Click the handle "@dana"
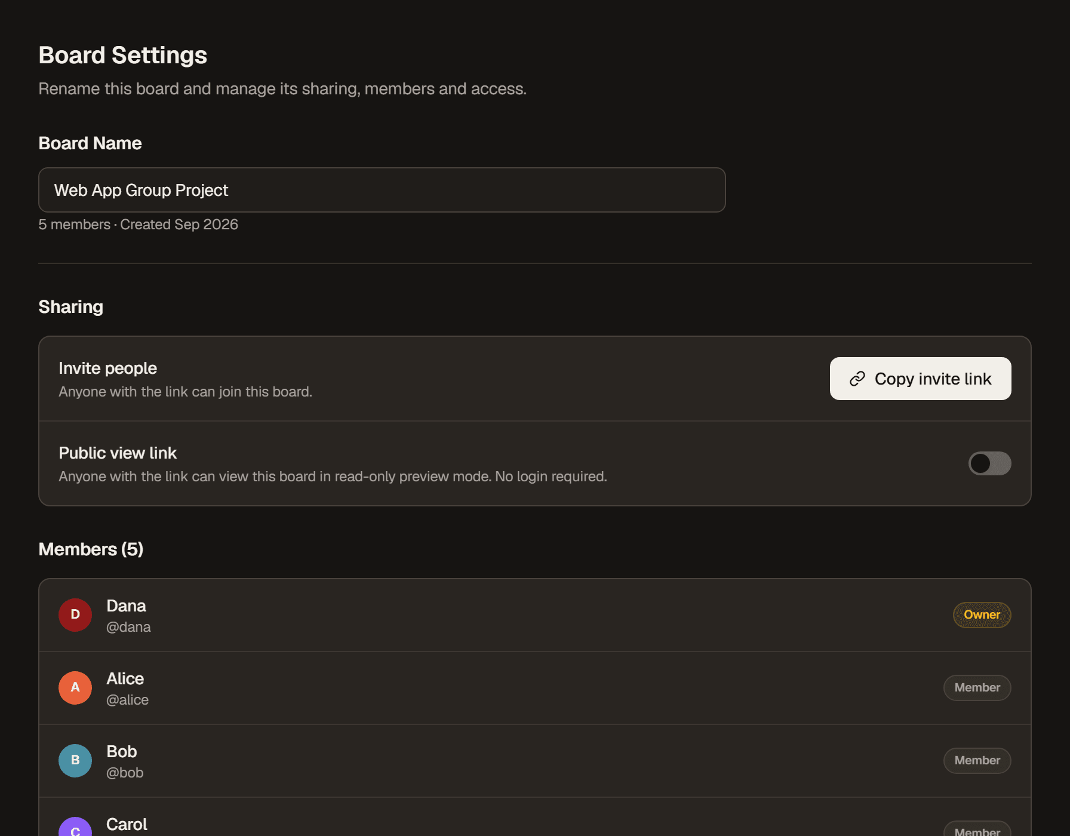The height and width of the screenshot is (836, 1070). (128, 627)
